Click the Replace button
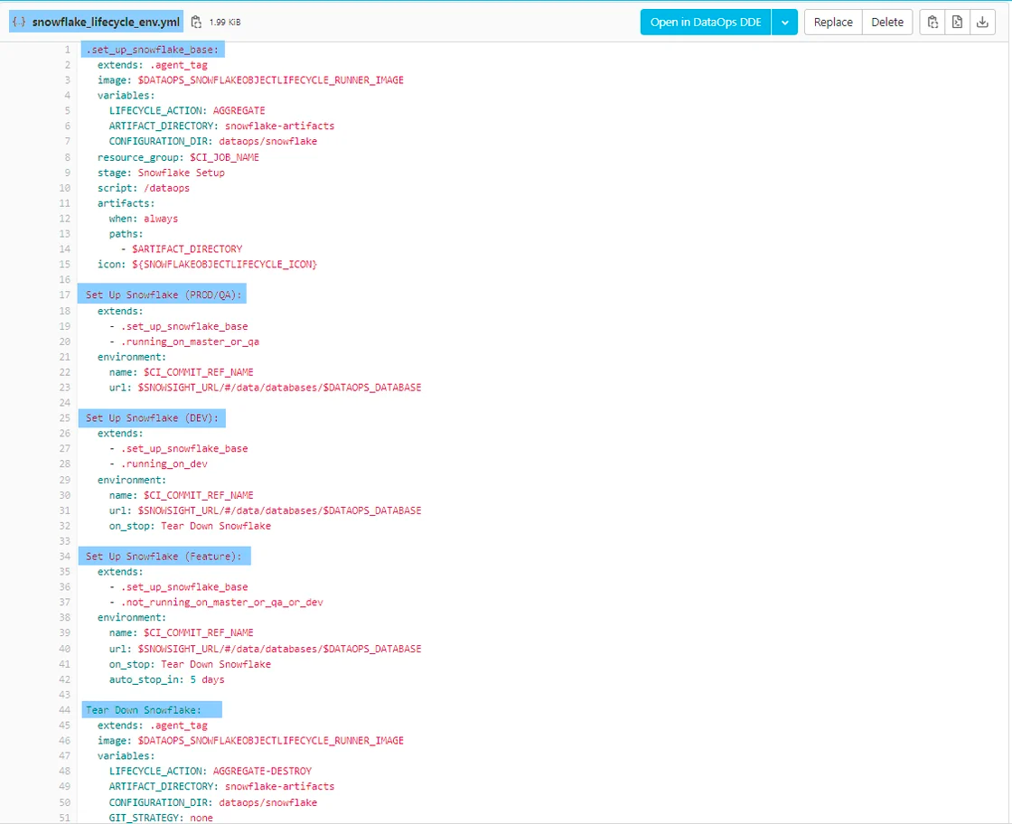The height and width of the screenshot is (824, 1012). (x=833, y=22)
